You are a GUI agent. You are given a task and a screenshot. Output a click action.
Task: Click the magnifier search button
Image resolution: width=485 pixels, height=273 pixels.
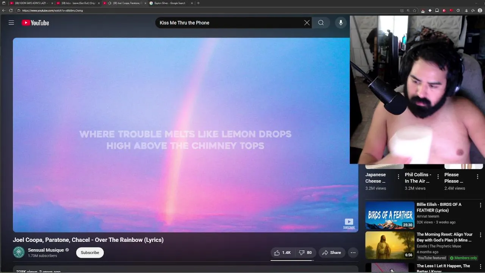[x=321, y=23]
